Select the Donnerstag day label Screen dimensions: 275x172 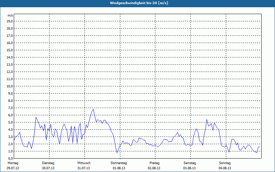(x=119, y=163)
